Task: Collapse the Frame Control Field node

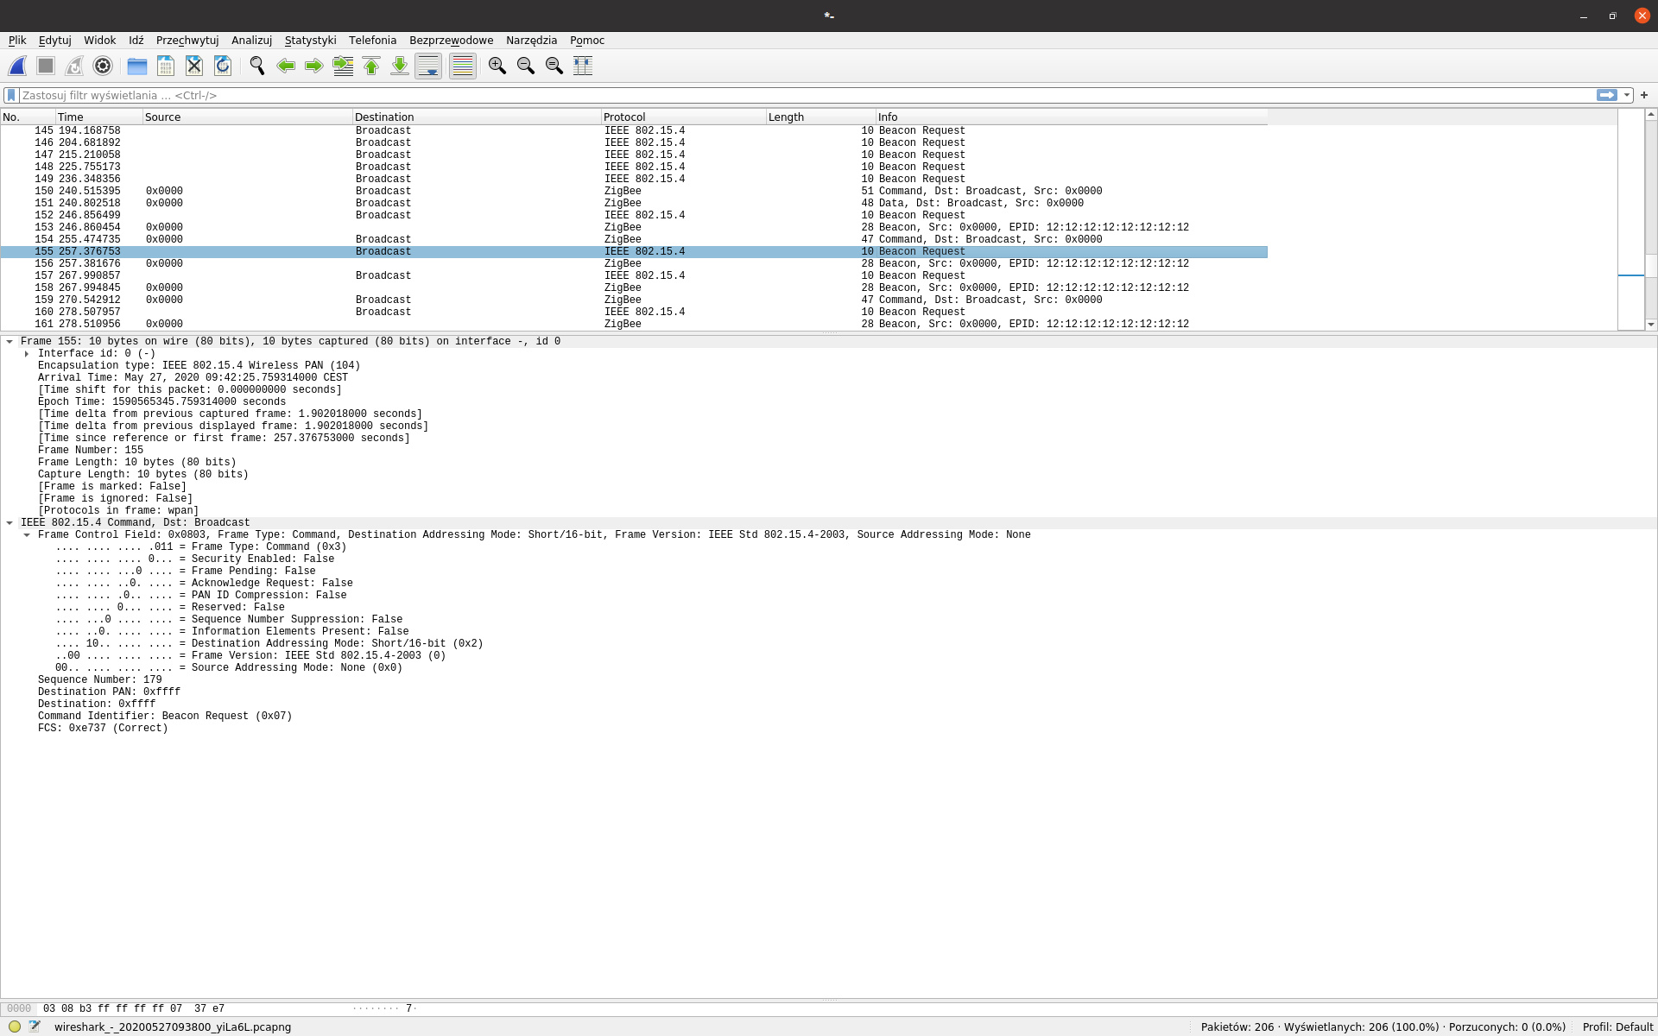Action: pyautogui.click(x=27, y=535)
